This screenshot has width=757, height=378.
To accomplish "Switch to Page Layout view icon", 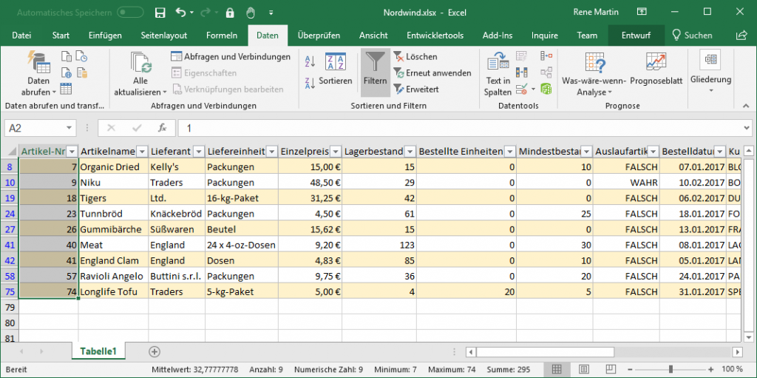I will (583, 370).
